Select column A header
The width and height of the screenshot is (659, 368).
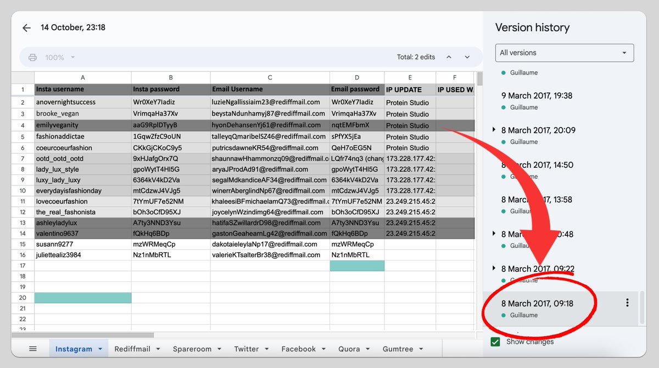83,77
